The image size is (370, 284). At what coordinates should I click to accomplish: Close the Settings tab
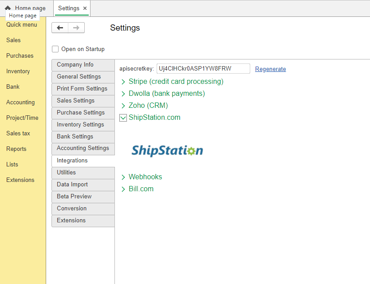[x=83, y=8]
